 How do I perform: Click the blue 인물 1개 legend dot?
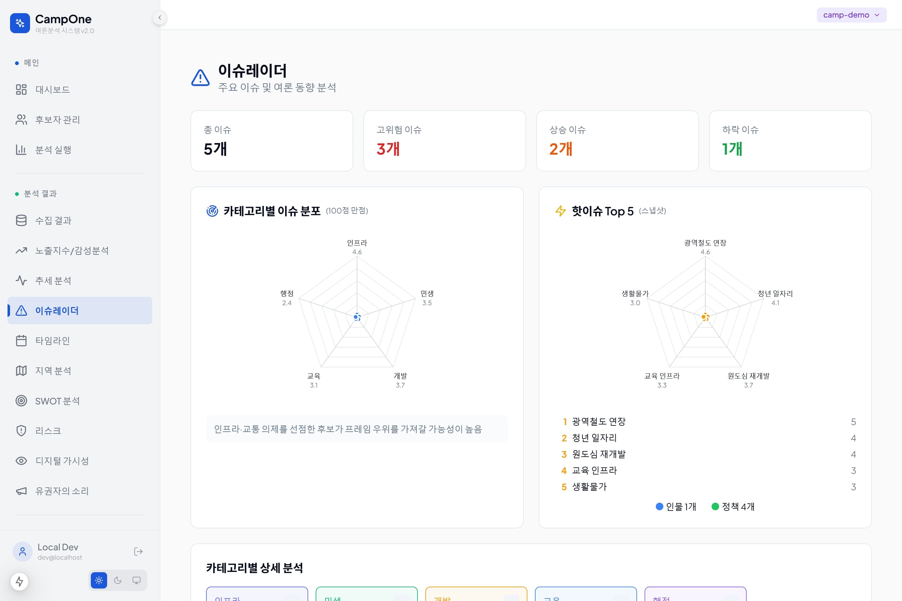click(x=660, y=506)
